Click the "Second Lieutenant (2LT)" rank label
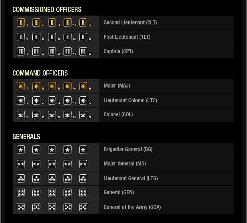This screenshot has width=247, height=223. click(x=130, y=23)
